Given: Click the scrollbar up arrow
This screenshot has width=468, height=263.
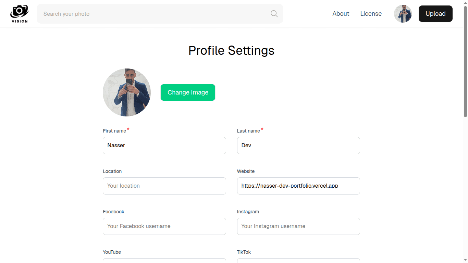Looking at the screenshot, I should [x=466, y=3].
